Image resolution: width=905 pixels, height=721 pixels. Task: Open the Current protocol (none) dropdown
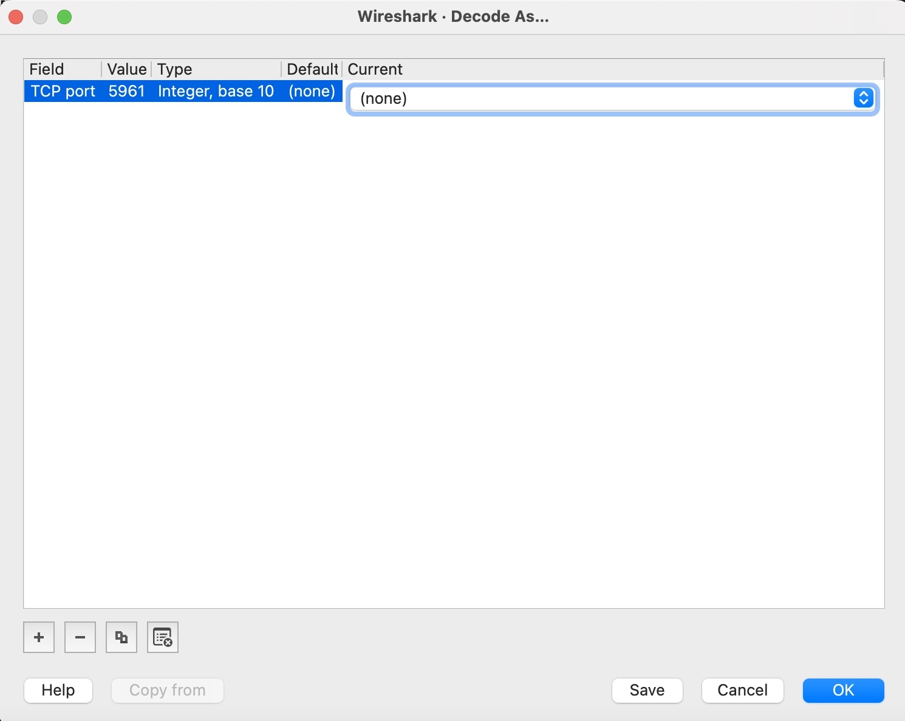(612, 98)
